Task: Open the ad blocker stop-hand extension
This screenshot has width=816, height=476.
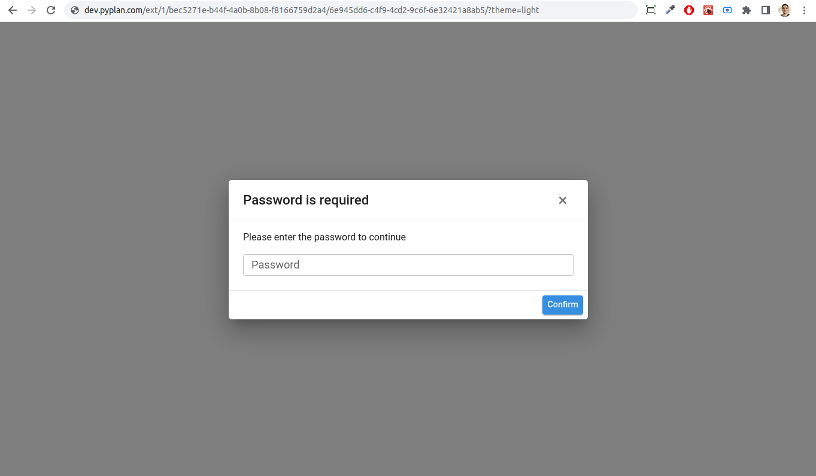Action: click(x=689, y=10)
